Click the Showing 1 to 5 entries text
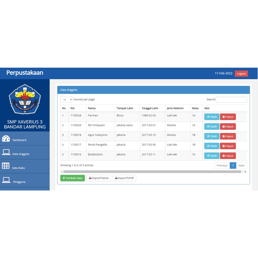The height and width of the screenshot is (258, 258). tap(77, 165)
